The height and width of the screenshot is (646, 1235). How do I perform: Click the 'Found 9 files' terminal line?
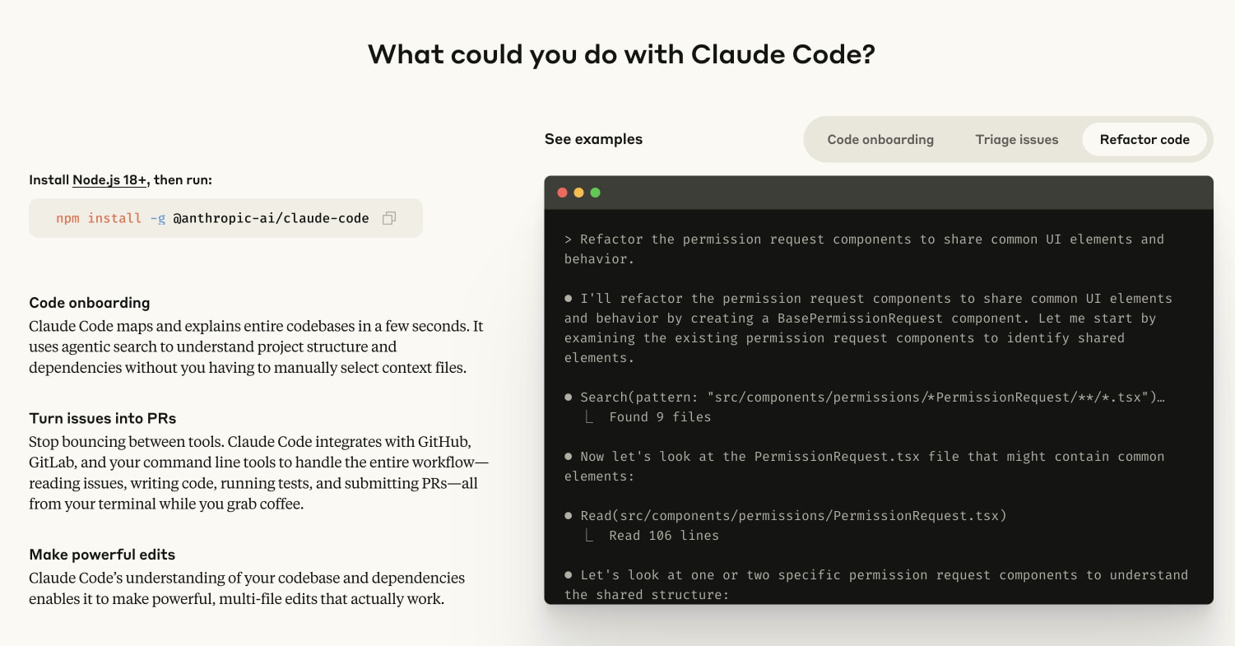pyautogui.click(x=660, y=416)
